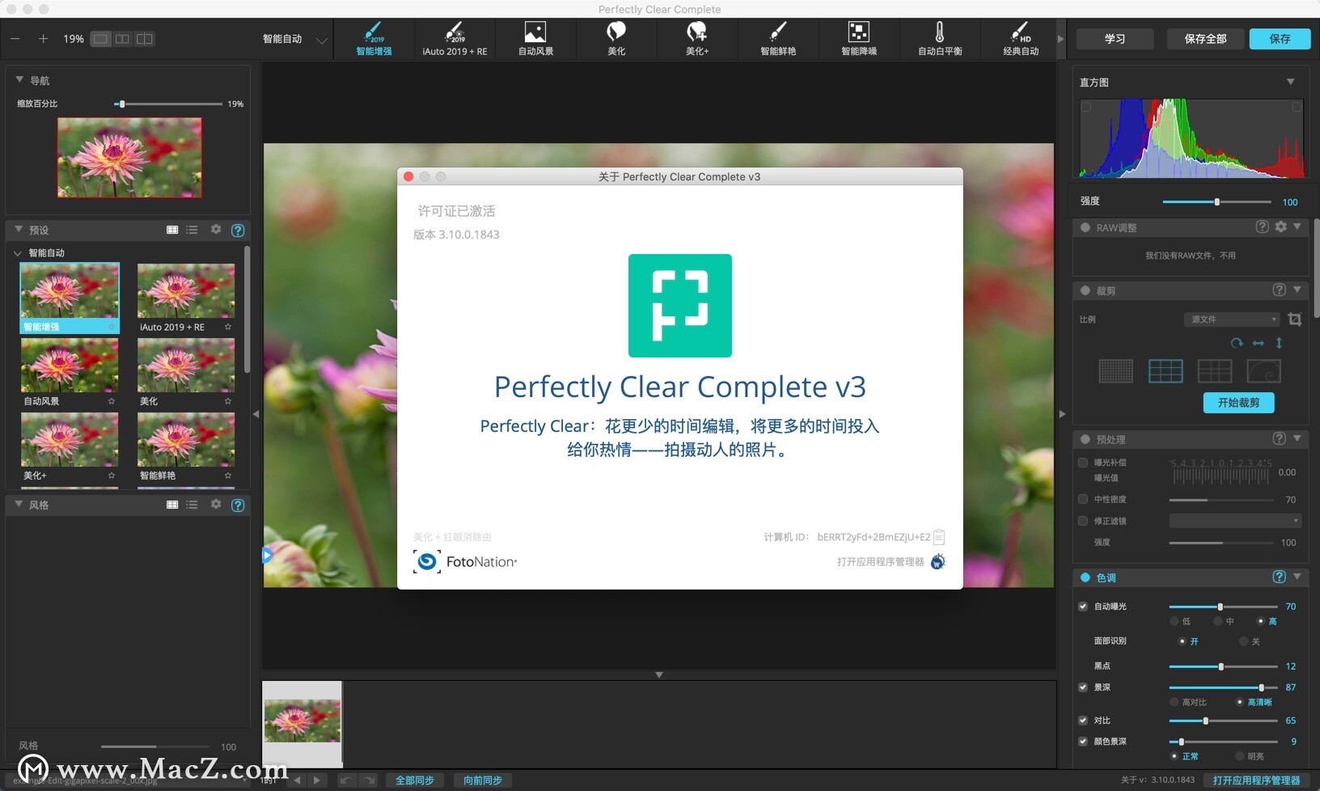The height and width of the screenshot is (791, 1320).
Task: Open the 源文件 crop ratio dropdown
Action: click(1232, 319)
